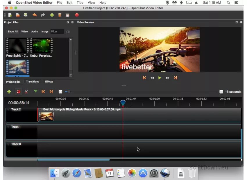Image resolution: width=247 pixels, height=180 pixels.
Task: Click the Import Files plus in main toolbar
Action: 52,15
